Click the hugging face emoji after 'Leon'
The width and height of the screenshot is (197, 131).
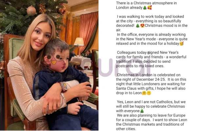click(x=144, y=93)
